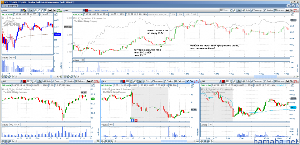Open wrench settings icon on DIS 1m chart
This screenshot has height=145, width=300.
click(x=234, y=10)
